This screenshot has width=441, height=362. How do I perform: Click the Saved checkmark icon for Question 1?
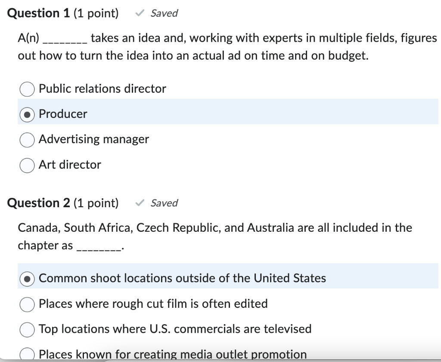tap(139, 13)
